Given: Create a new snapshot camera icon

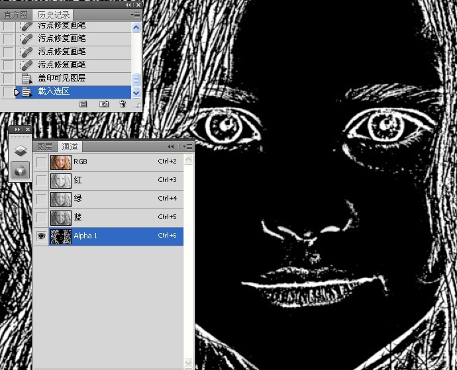Looking at the screenshot, I should click(x=104, y=104).
